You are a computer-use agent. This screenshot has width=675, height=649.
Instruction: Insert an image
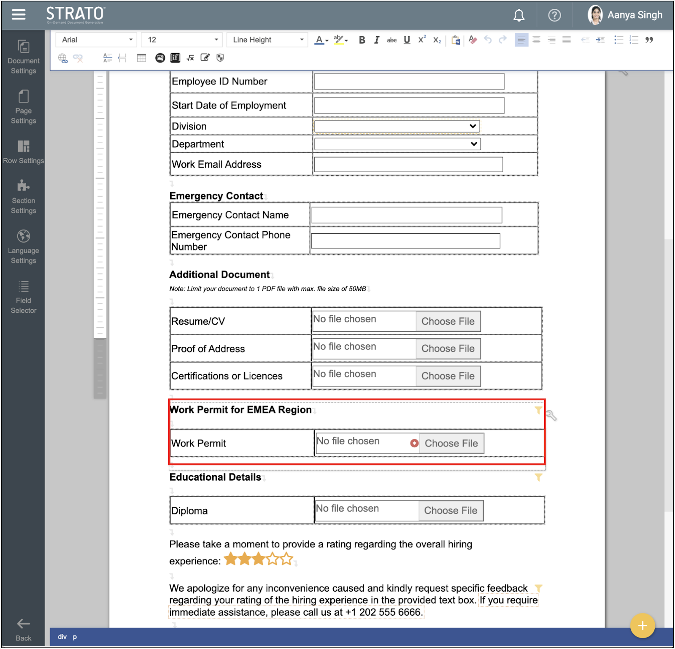click(160, 58)
